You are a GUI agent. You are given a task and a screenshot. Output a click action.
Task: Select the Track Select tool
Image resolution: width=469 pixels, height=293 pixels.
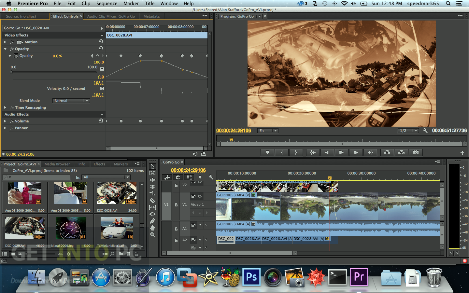click(x=152, y=173)
